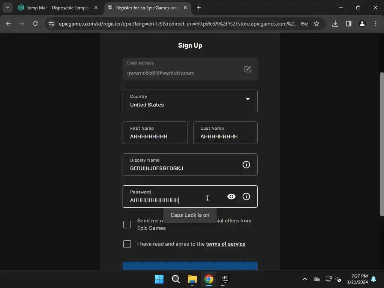The width and height of the screenshot is (384, 288).
Task: Close the Temp Mail tab
Action: (96, 8)
